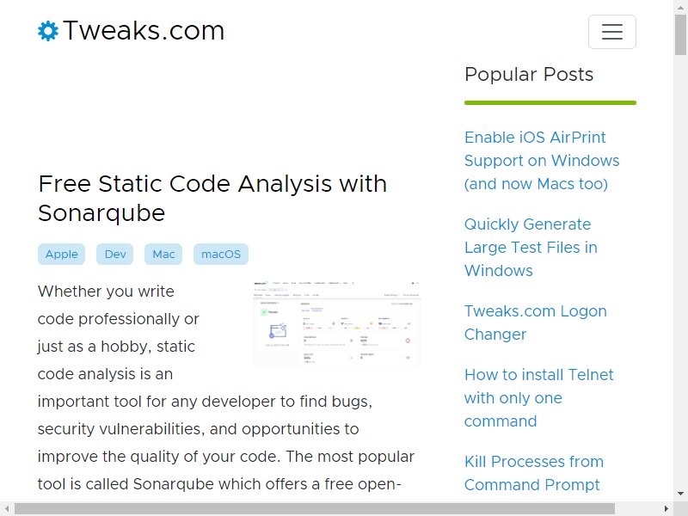Click the vertical scrollbar thumb
This screenshot has width=688, height=516.
pos(680,34)
